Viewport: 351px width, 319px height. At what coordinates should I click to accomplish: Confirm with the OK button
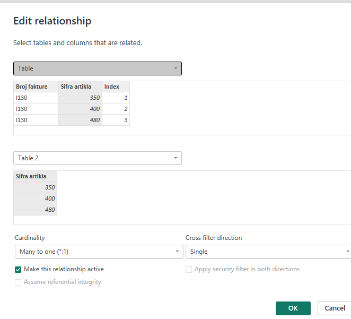(293, 308)
